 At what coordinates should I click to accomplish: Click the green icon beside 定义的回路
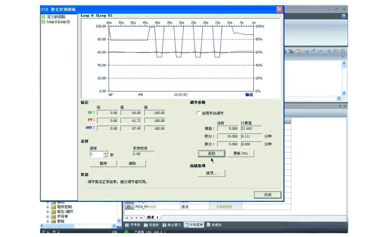(x=44, y=17)
